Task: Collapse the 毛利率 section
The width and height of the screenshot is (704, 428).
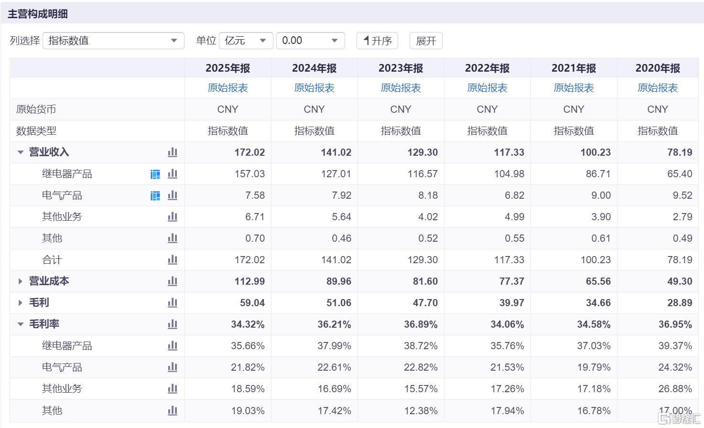Action: [20, 324]
